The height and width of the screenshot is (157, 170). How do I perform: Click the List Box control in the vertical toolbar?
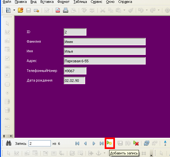7,101
